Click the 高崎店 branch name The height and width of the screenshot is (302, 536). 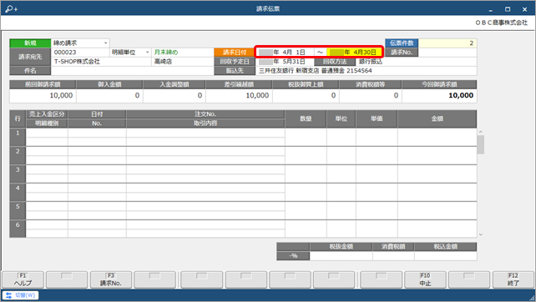click(x=163, y=62)
